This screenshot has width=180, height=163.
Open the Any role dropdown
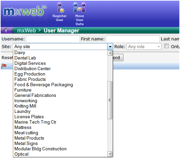(144, 46)
